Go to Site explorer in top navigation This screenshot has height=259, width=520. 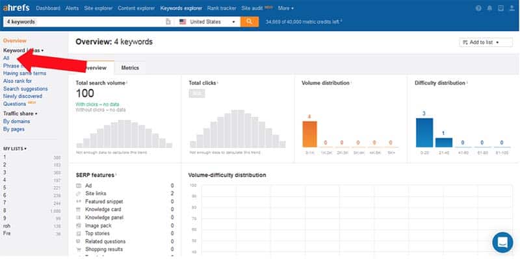click(x=98, y=8)
